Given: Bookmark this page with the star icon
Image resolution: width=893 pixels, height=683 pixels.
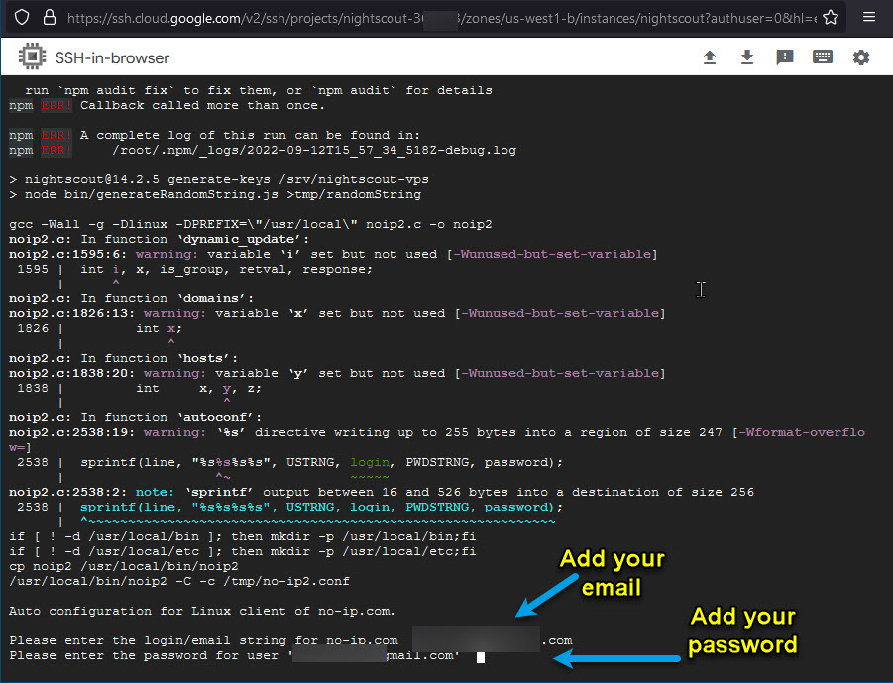Looking at the screenshot, I should pyautogui.click(x=831, y=17).
